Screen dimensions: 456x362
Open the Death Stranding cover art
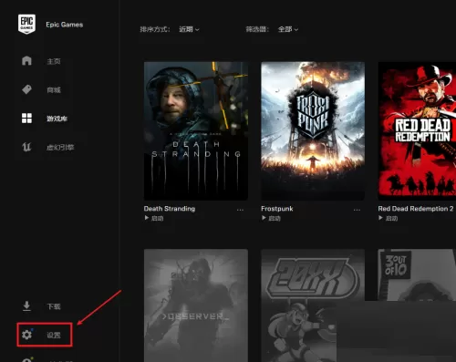point(196,131)
